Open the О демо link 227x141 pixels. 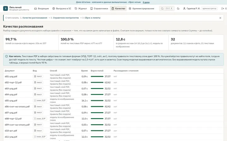(x=146, y=2)
